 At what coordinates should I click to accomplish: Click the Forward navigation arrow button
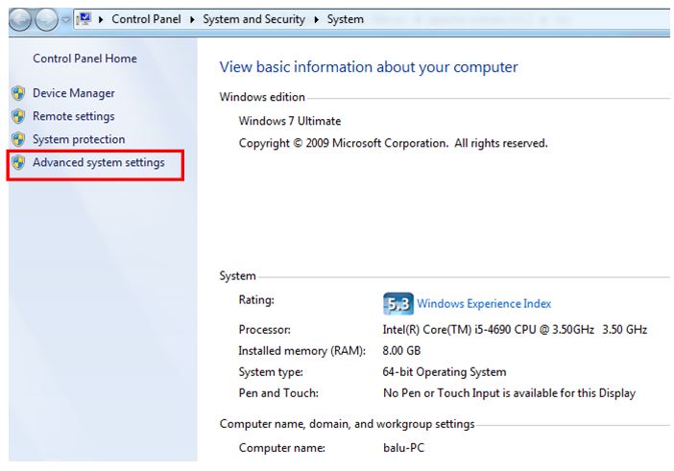[46, 19]
